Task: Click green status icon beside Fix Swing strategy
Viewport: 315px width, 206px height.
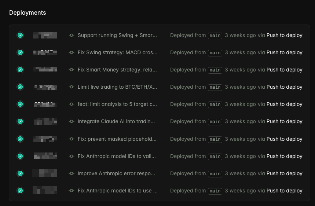Action: [20, 52]
